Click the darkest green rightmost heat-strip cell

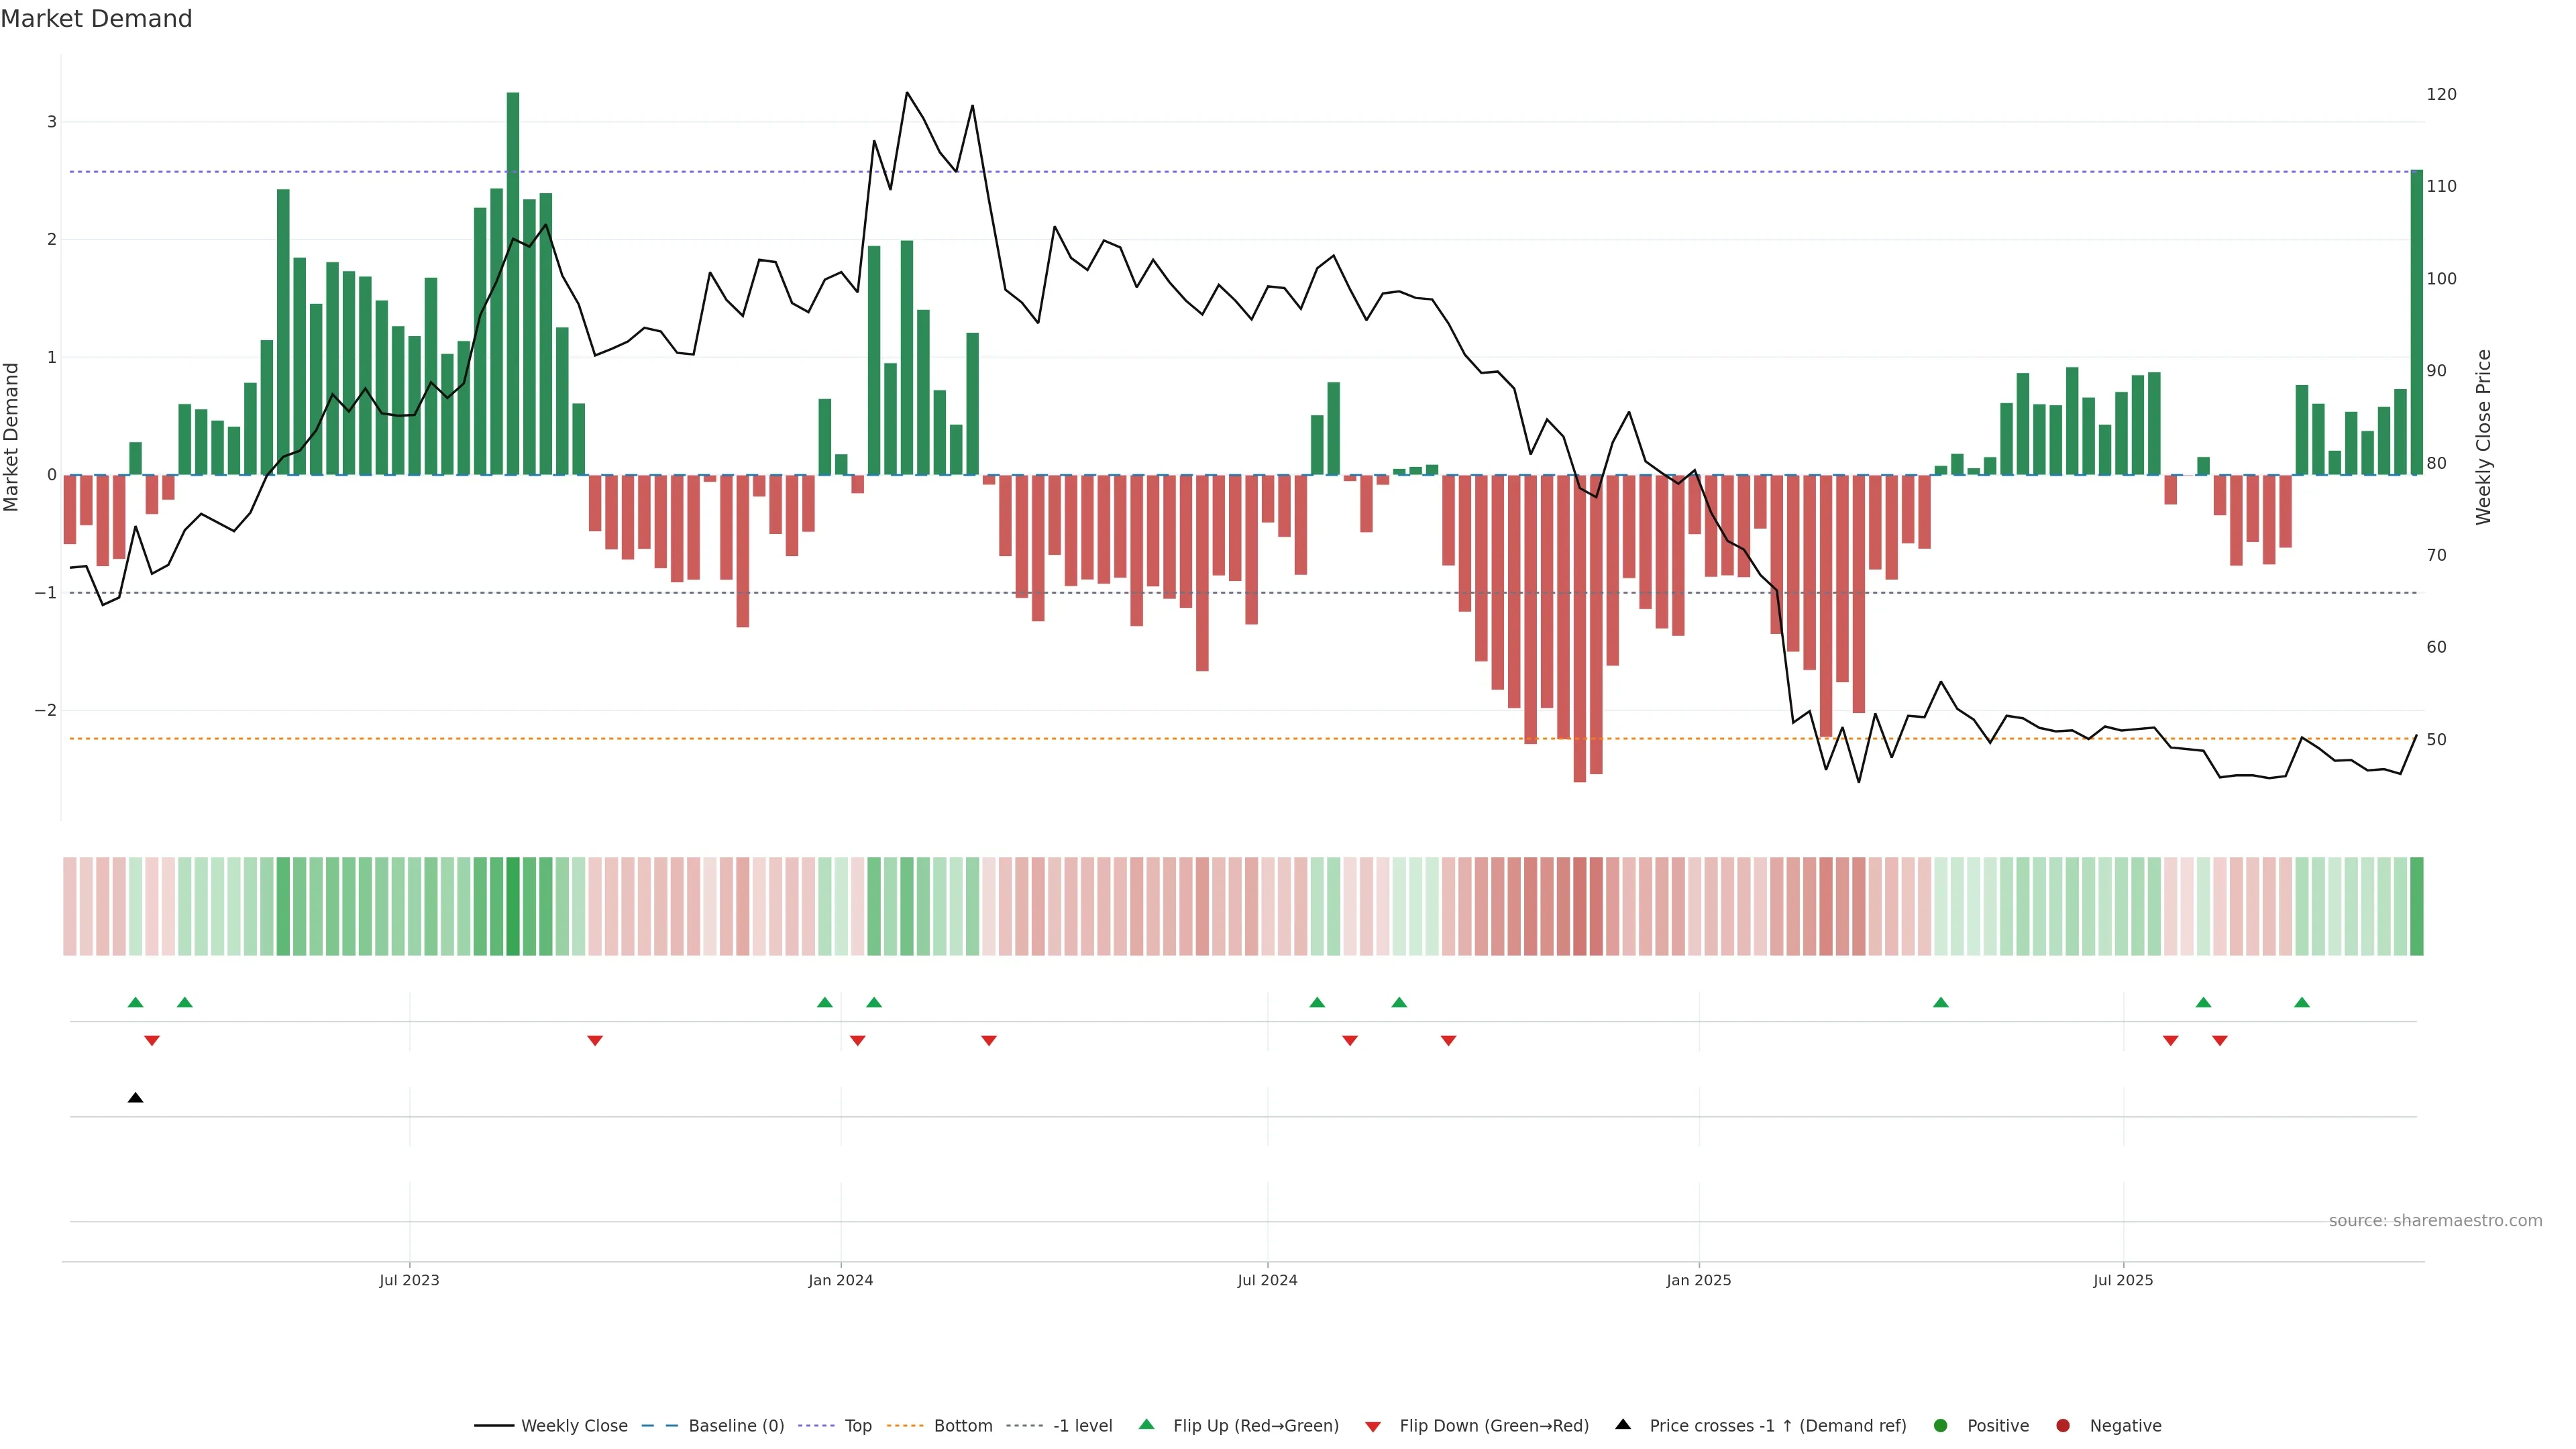[x=2416, y=906]
